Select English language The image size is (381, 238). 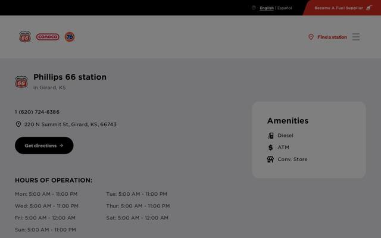[x=267, y=8]
